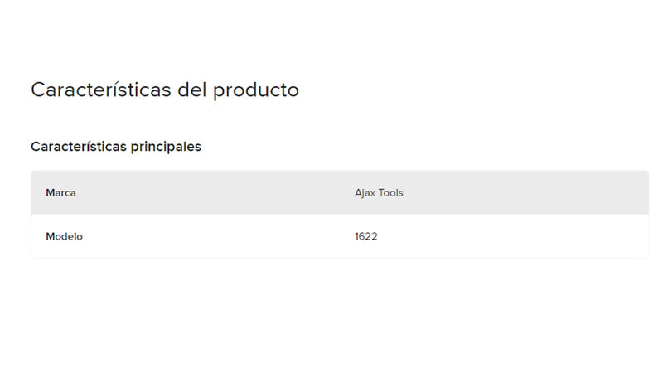Select the "Características principales" subheading

115,147
